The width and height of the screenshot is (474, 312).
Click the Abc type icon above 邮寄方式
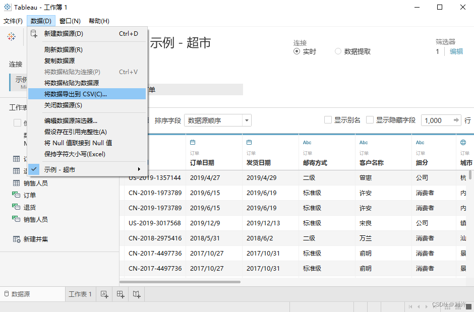[x=307, y=143]
